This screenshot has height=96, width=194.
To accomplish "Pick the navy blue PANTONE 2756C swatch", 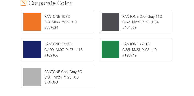I will [32, 50].
